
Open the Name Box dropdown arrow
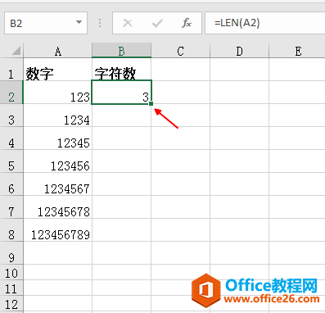[79, 22]
